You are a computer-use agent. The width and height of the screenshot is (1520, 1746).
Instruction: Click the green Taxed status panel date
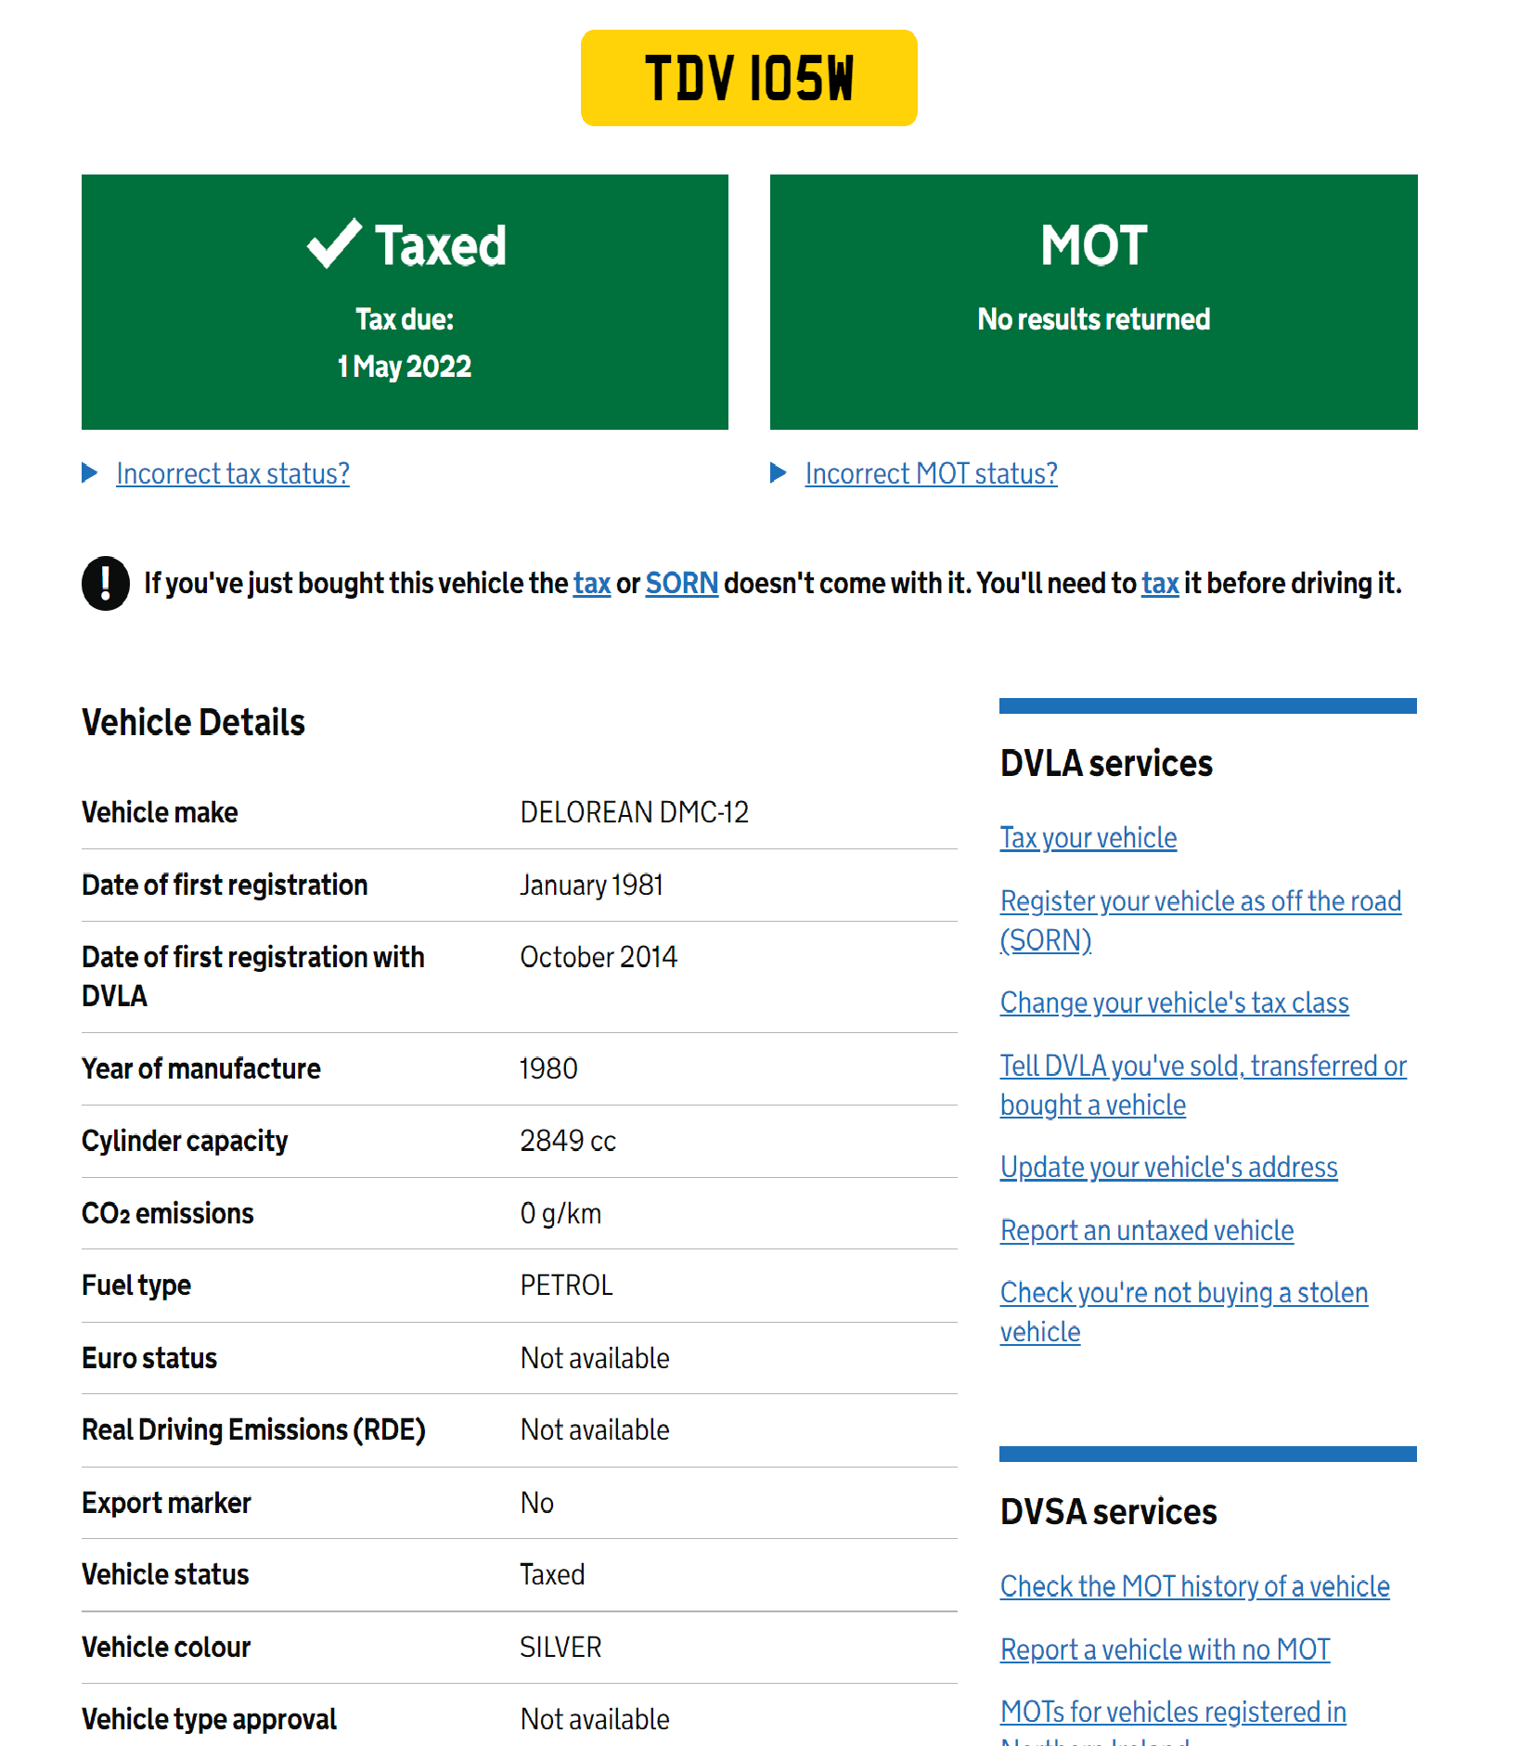tap(405, 367)
